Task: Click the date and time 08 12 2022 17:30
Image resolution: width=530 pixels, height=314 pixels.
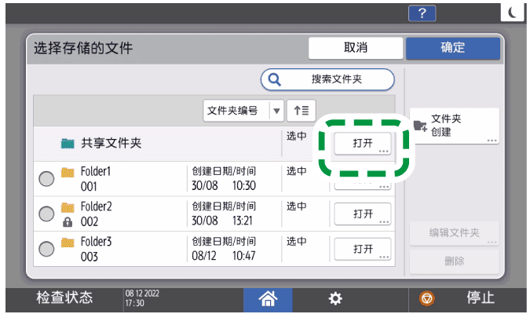Action: click(x=142, y=298)
